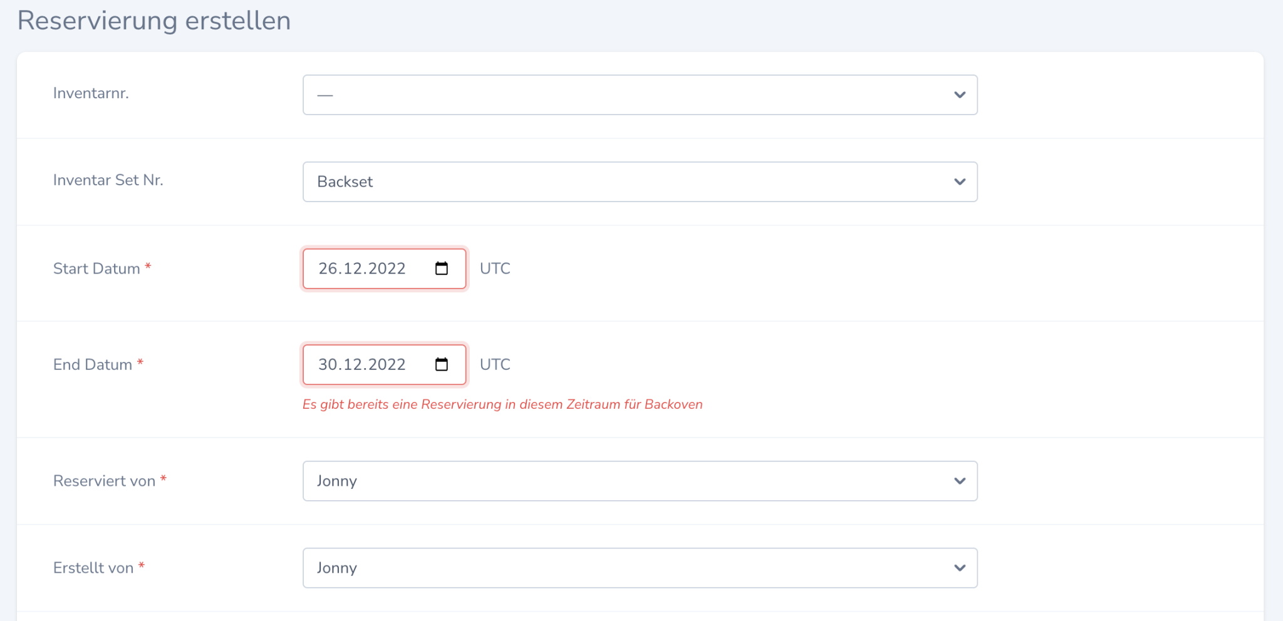Expand the Inventar Set Nr. Backset dropdown

pos(626,182)
